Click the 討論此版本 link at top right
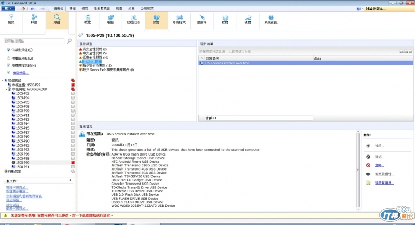The width and height of the screenshot is (415, 225). pos(376,9)
